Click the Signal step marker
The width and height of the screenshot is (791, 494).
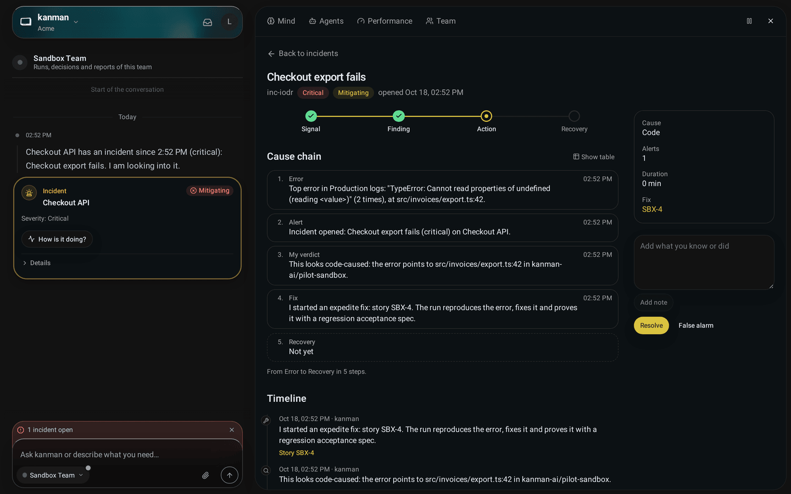tap(311, 116)
